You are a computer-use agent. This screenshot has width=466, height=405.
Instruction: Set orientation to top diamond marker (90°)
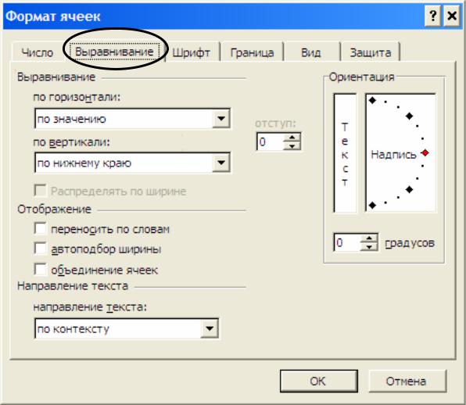point(372,100)
